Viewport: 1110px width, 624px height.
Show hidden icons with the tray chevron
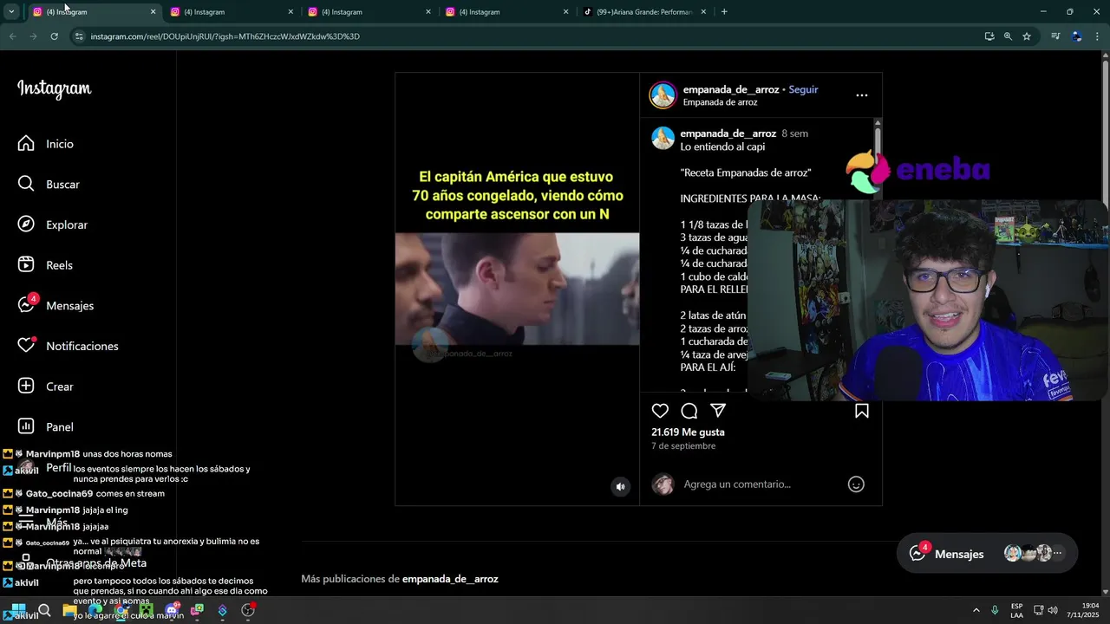pos(976,610)
